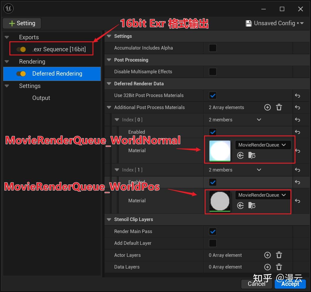Enable Accumulator Includes Alpha
The height and width of the screenshot is (292, 311).
point(212,48)
